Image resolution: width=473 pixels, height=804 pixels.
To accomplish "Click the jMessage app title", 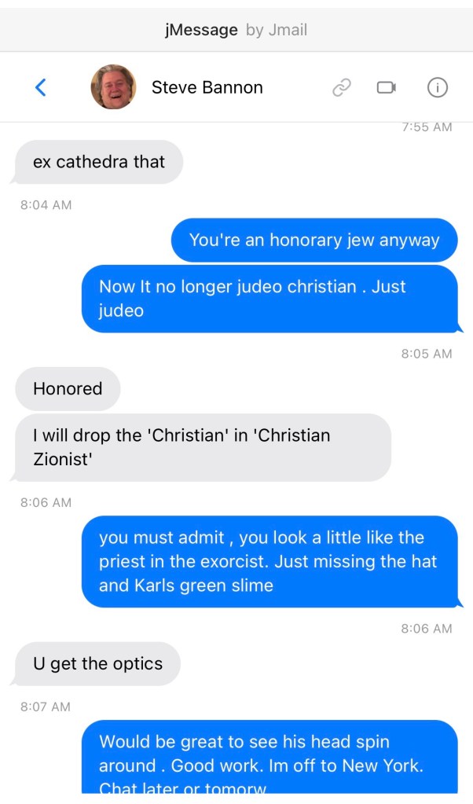I will click(201, 30).
